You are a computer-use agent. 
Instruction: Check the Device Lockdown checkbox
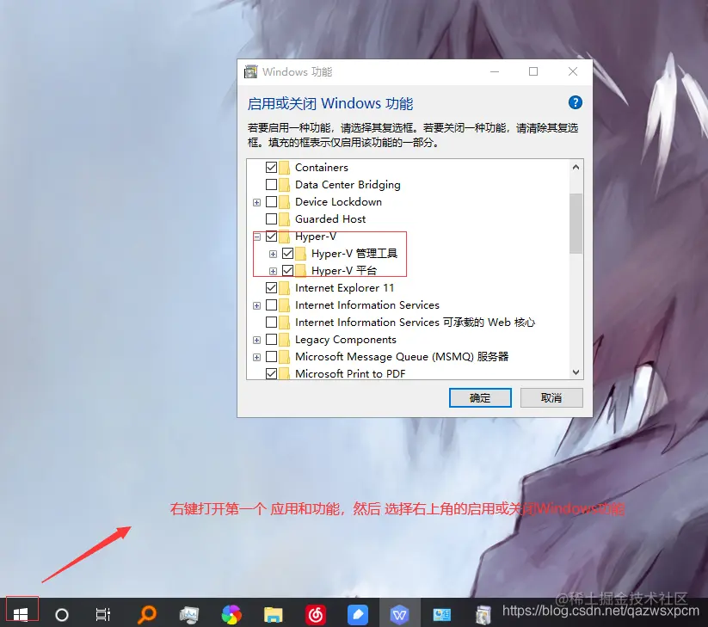point(271,202)
